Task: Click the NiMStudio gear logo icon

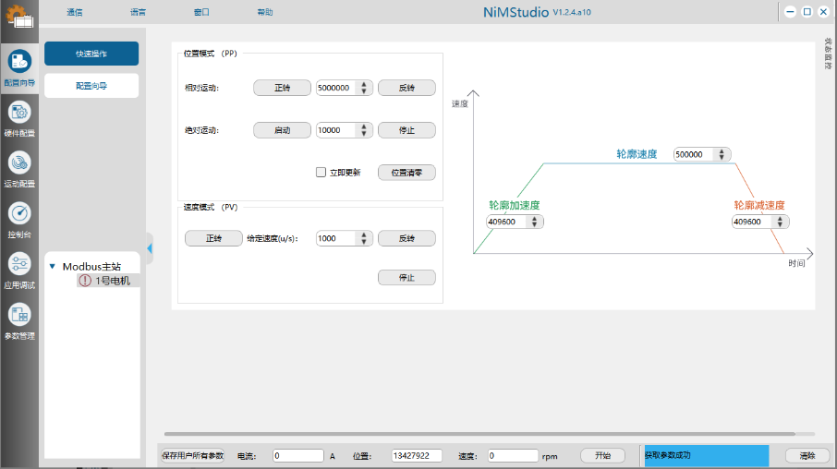Action: (x=19, y=18)
